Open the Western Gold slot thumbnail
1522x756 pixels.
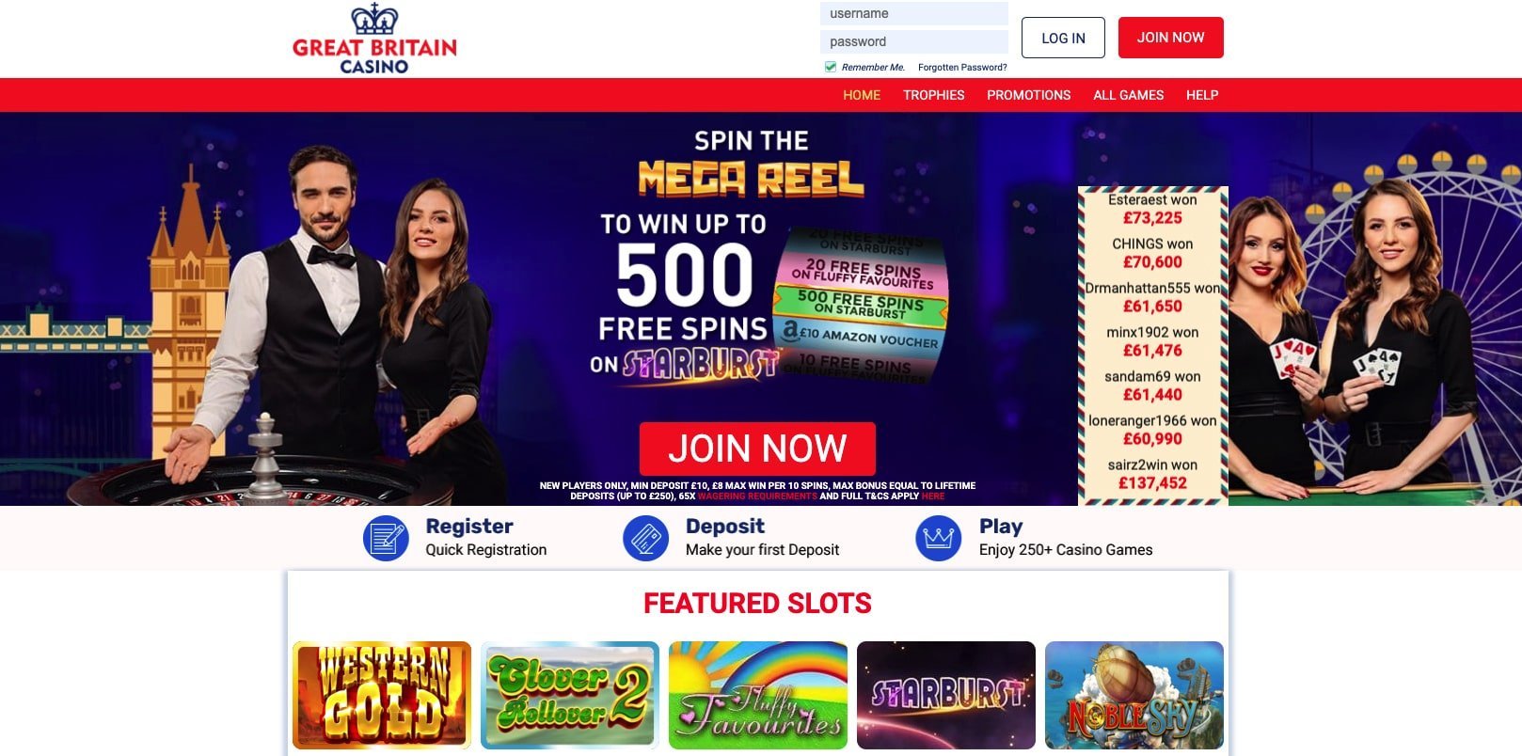click(382, 696)
